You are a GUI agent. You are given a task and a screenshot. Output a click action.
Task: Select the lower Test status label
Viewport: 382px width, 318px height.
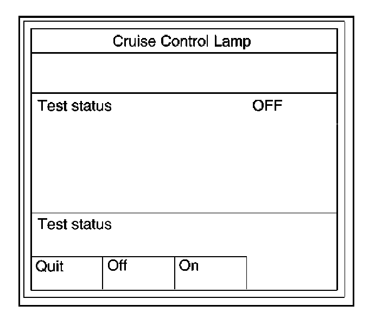pyautogui.click(x=74, y=224)
